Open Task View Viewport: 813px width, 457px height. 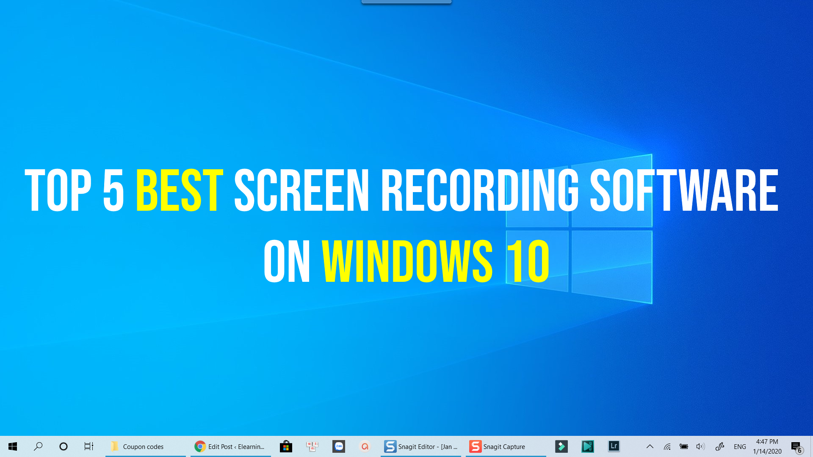coord(88,446)
